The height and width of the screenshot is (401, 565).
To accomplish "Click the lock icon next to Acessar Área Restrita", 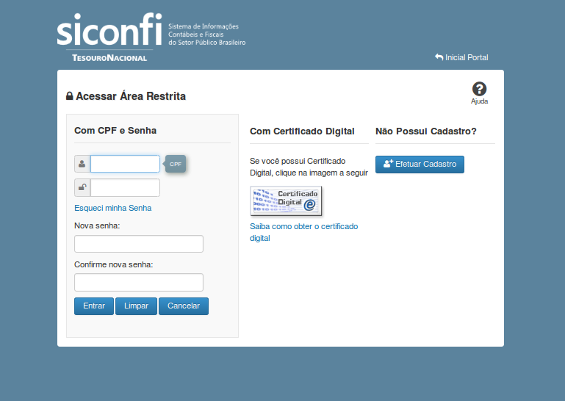I will (x=70, y=96).
